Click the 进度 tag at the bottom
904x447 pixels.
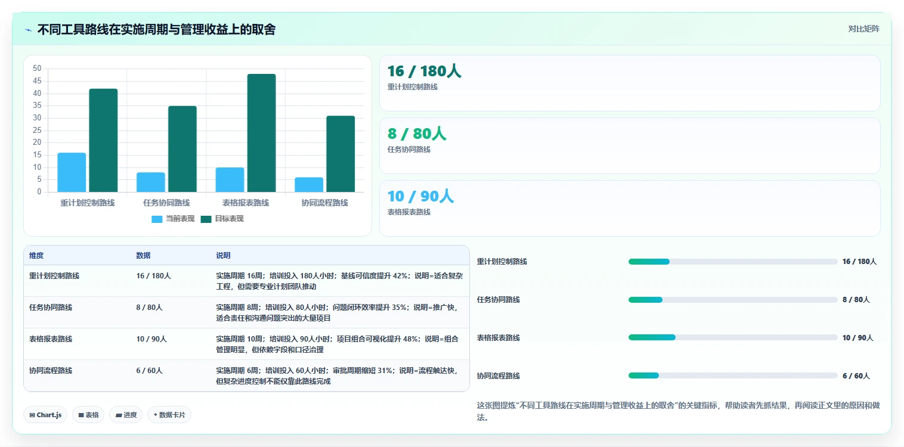click(126, 415)
